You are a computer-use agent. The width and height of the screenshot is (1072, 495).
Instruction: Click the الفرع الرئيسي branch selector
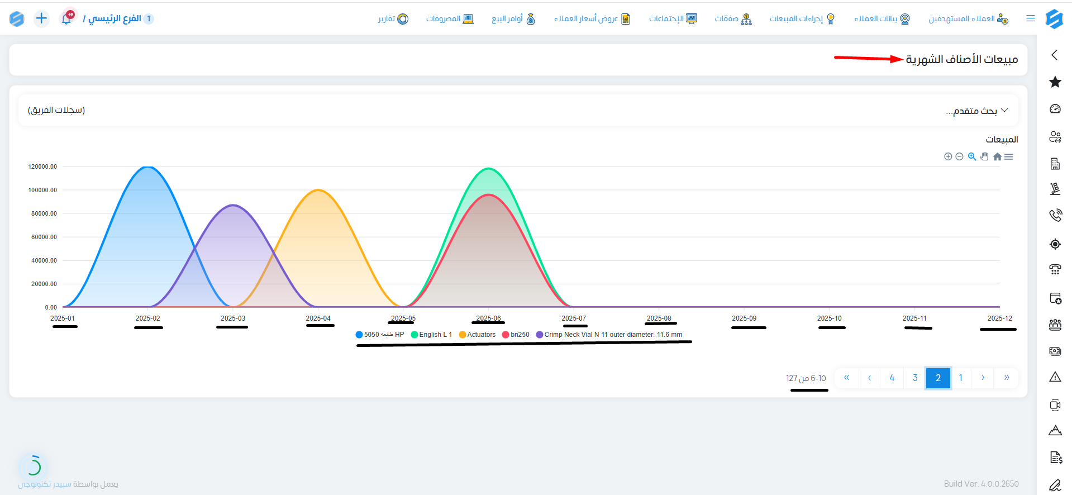click(118, 18)
